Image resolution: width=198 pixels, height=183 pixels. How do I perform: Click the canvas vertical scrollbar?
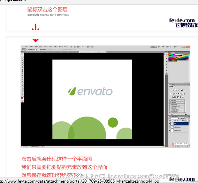[x=164, y=99]
